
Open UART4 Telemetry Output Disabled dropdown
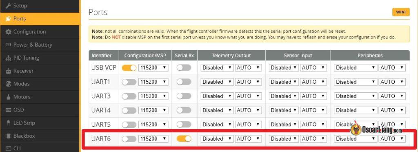217,110
